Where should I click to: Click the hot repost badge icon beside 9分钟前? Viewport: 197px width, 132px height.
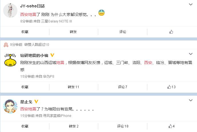coord(6,45)
